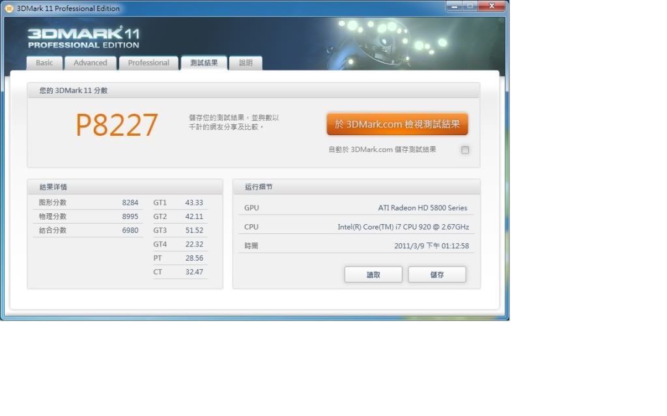667x416 pixels.
Task: Click the 讀取 load button
Action: point(373,275)
